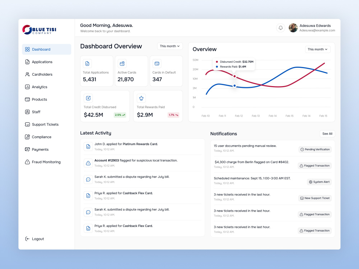This screenshot has height=269, width=359.
Task: Click See All notifications button
Action: (327, 134)
